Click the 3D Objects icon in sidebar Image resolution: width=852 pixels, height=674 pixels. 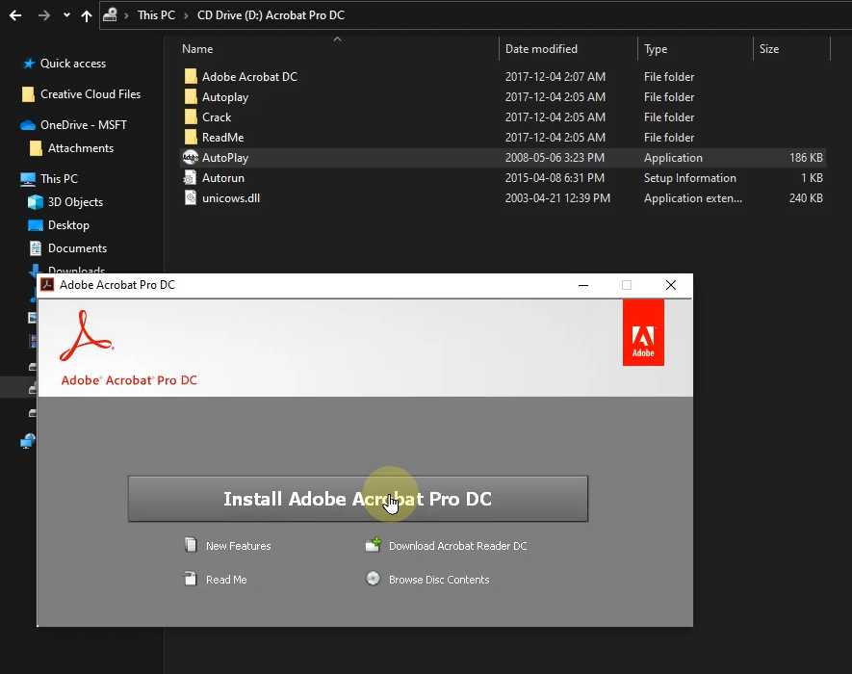click(x=36, y=202)
